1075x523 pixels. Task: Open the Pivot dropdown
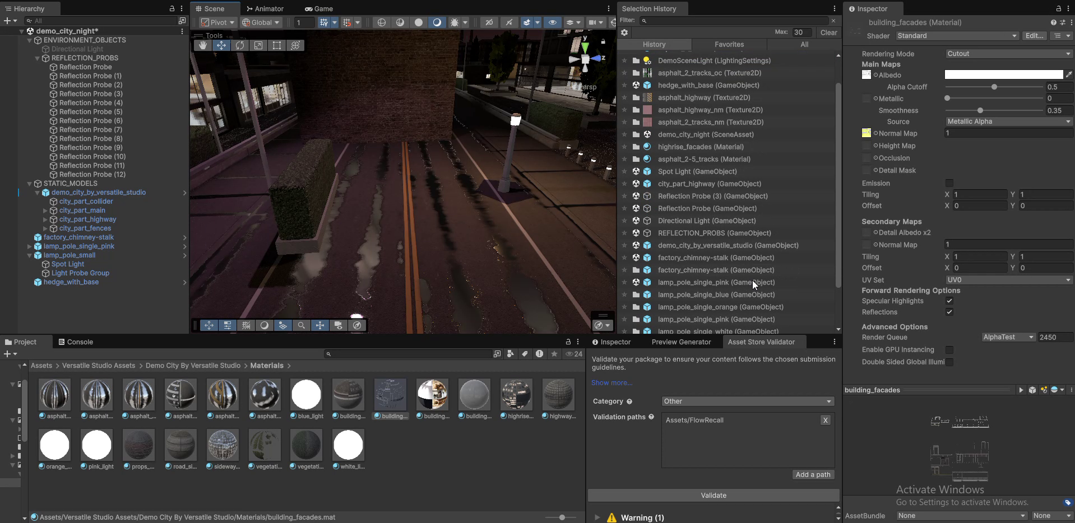pyautogui.click(x=218, y=22)
